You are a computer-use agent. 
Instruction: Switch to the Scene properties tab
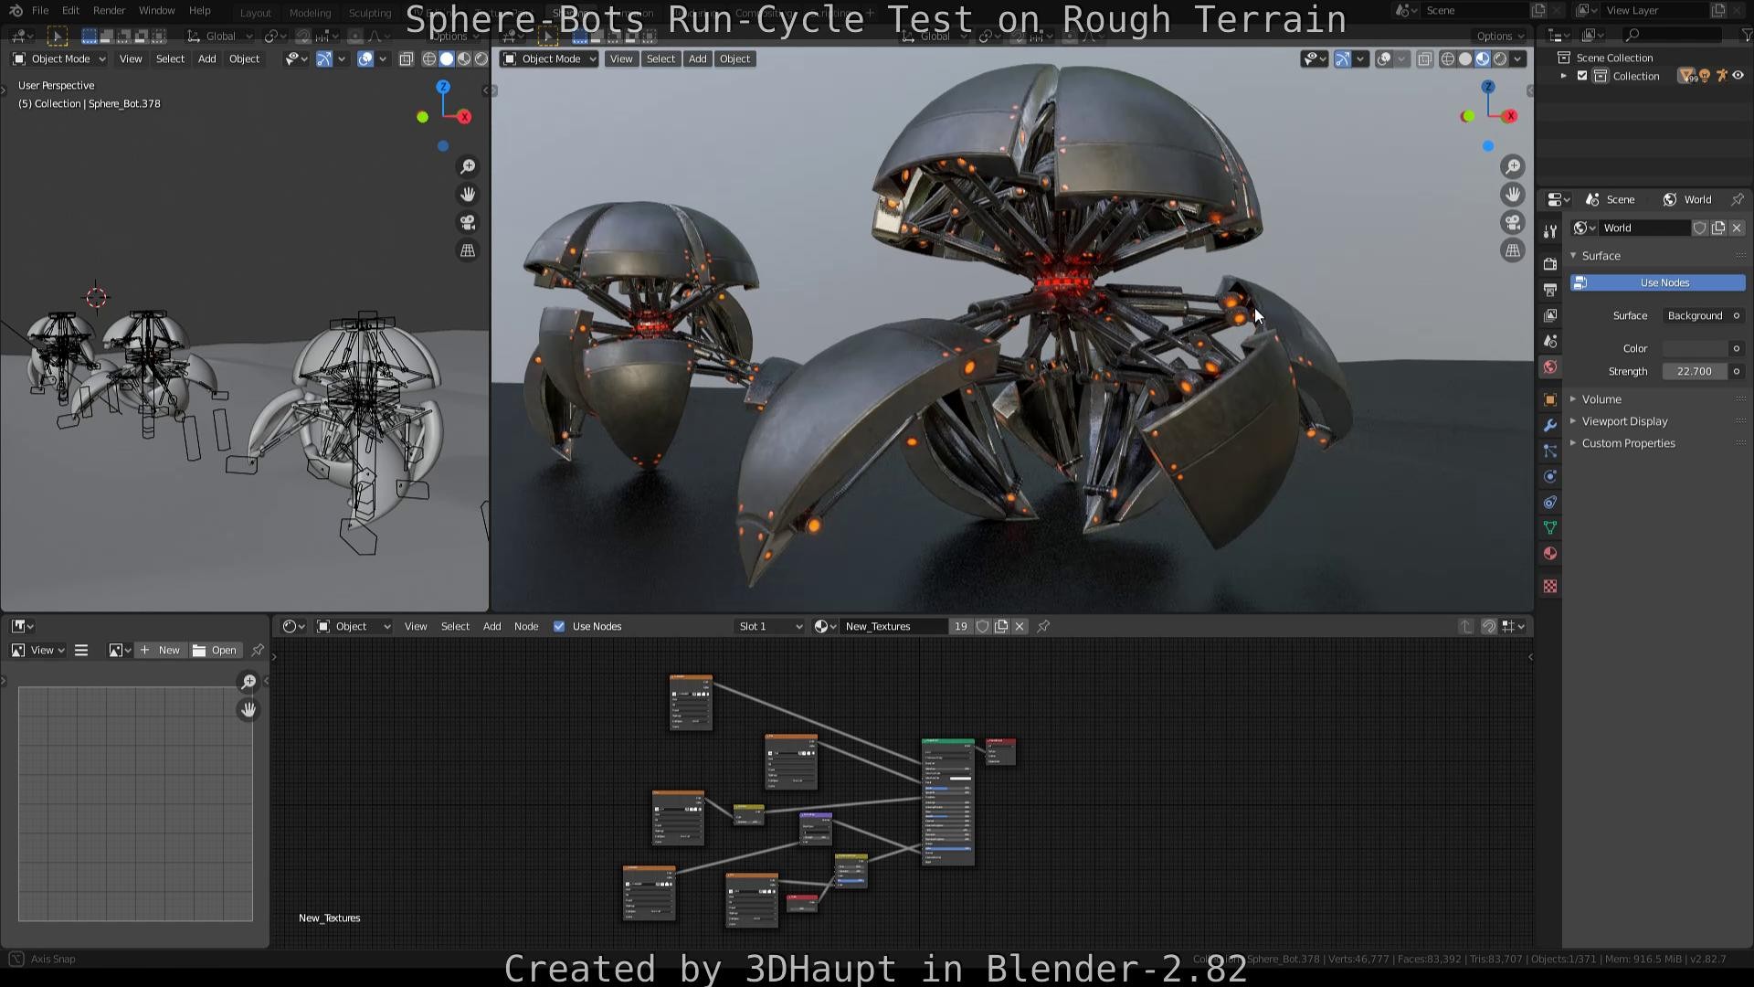tap(1549, 341)
